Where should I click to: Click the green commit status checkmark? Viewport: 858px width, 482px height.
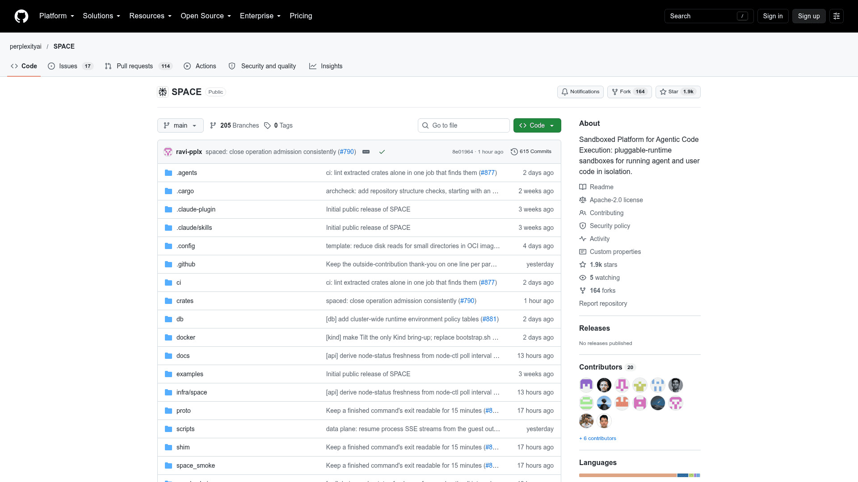pos(382,152)
